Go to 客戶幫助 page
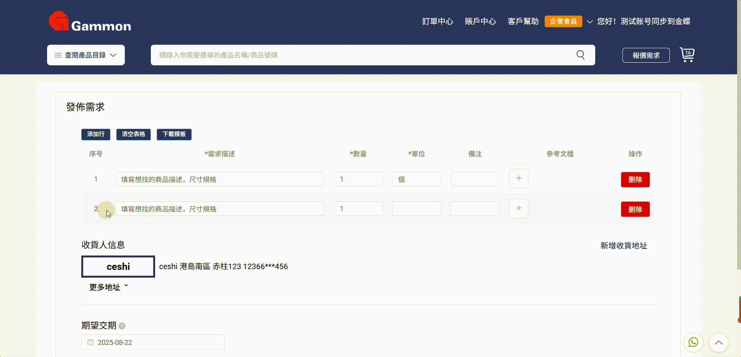This screenshot has width=741, height=357. pyautogui.click(x=523, y=21)
